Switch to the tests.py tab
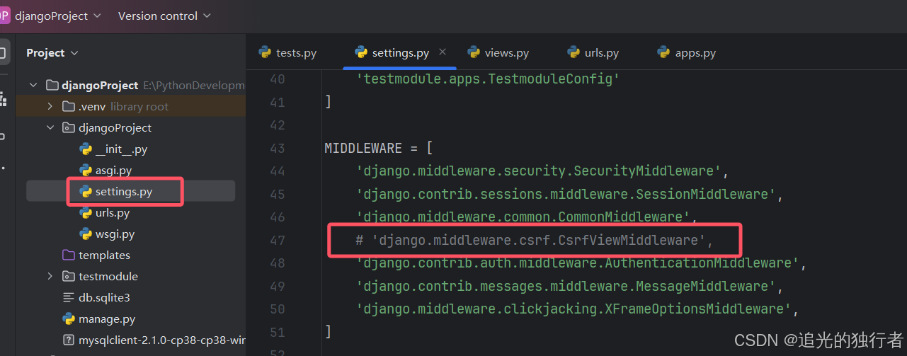The height and width of the screenshot is (356, 907). coord(287,53)
